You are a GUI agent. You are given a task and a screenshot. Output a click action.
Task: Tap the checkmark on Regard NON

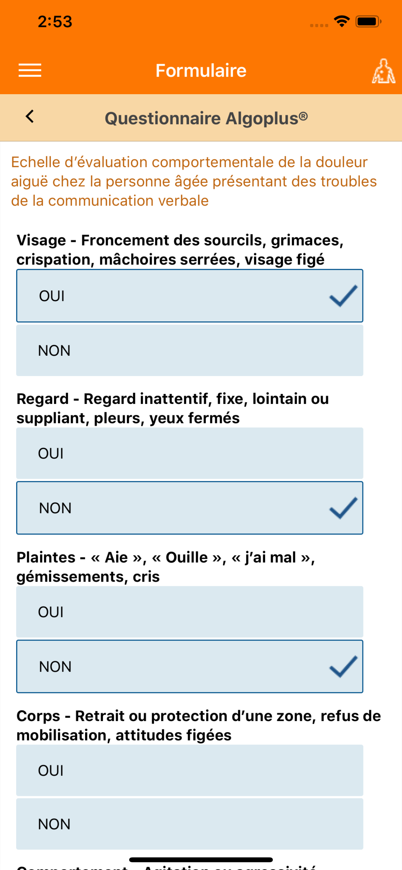pyautogui.click(x=343, y=508)
